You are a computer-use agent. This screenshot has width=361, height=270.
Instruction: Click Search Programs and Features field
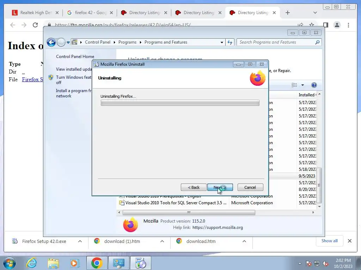coord(276,42)
